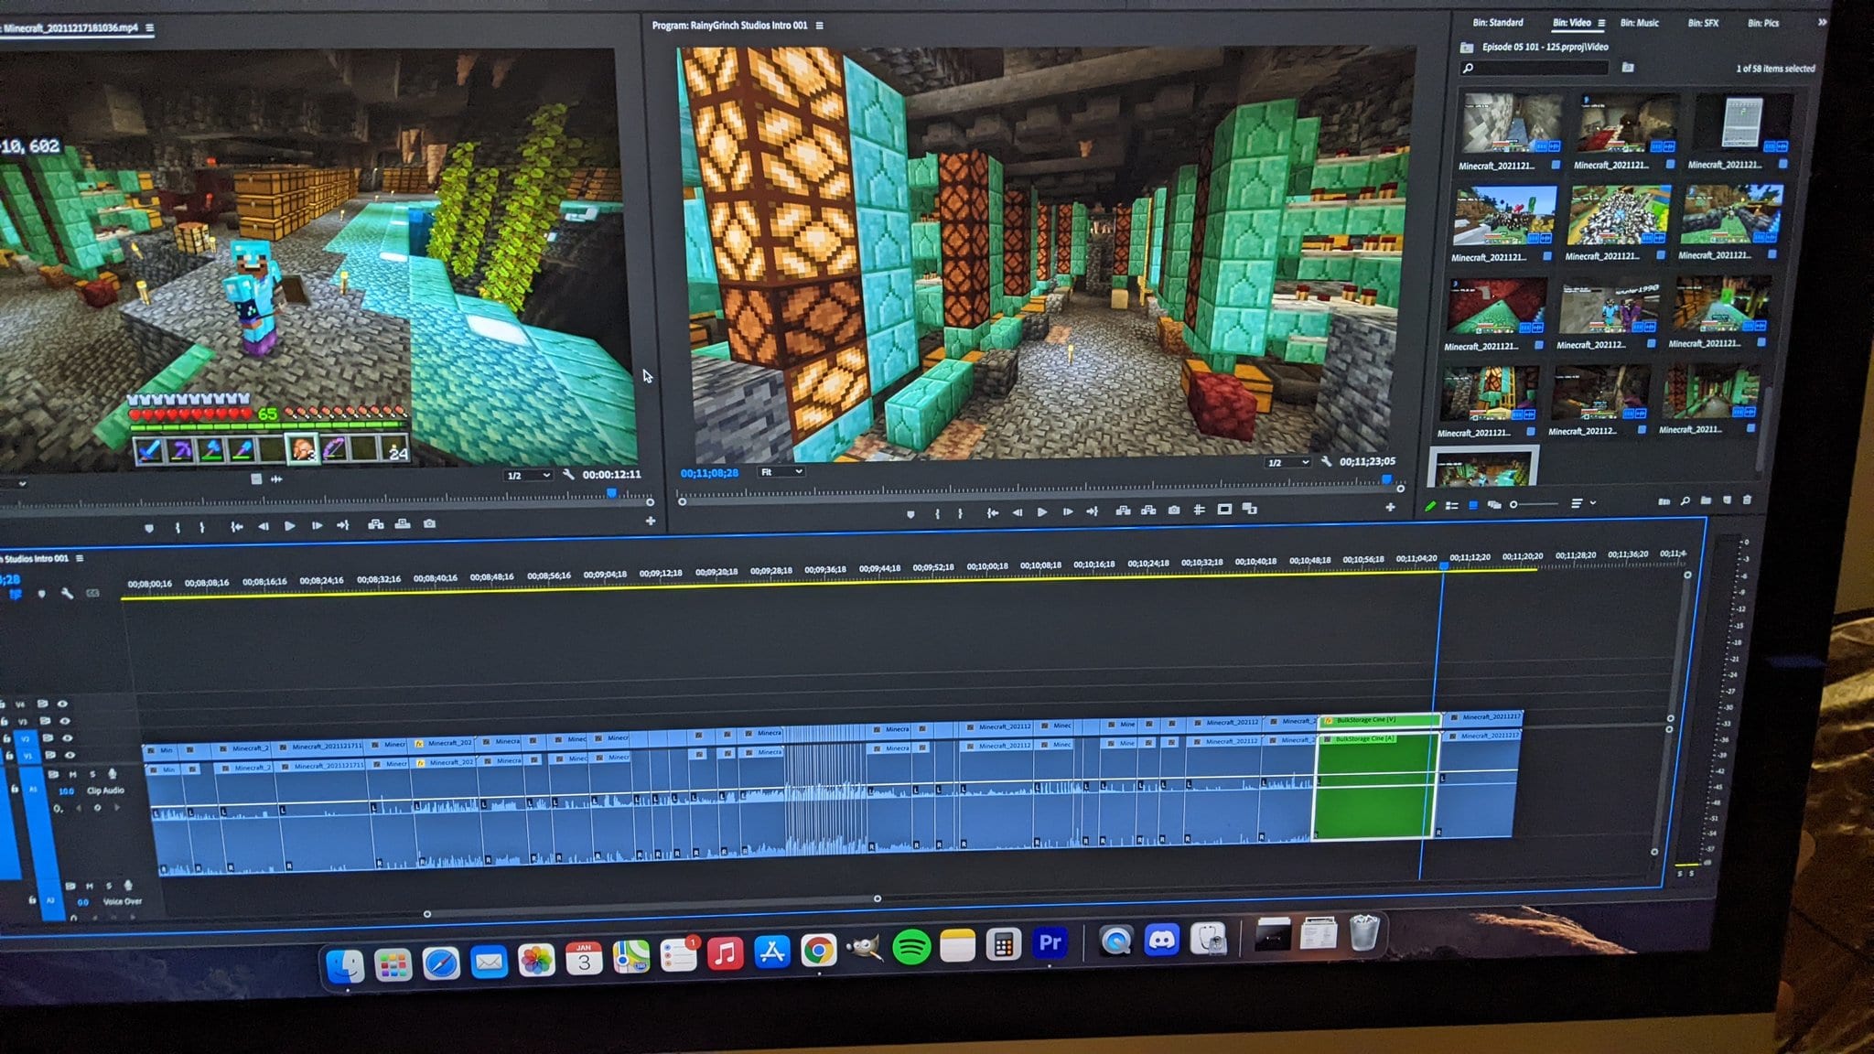The width and height of the screenshot is (1874, 1054).
Task: Open Source panel menu beside clip name
Action: (149, 28)
